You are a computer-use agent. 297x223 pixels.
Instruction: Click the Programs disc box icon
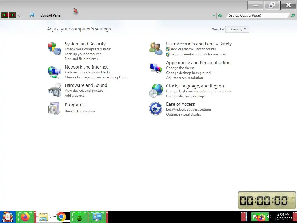(54, 108)
